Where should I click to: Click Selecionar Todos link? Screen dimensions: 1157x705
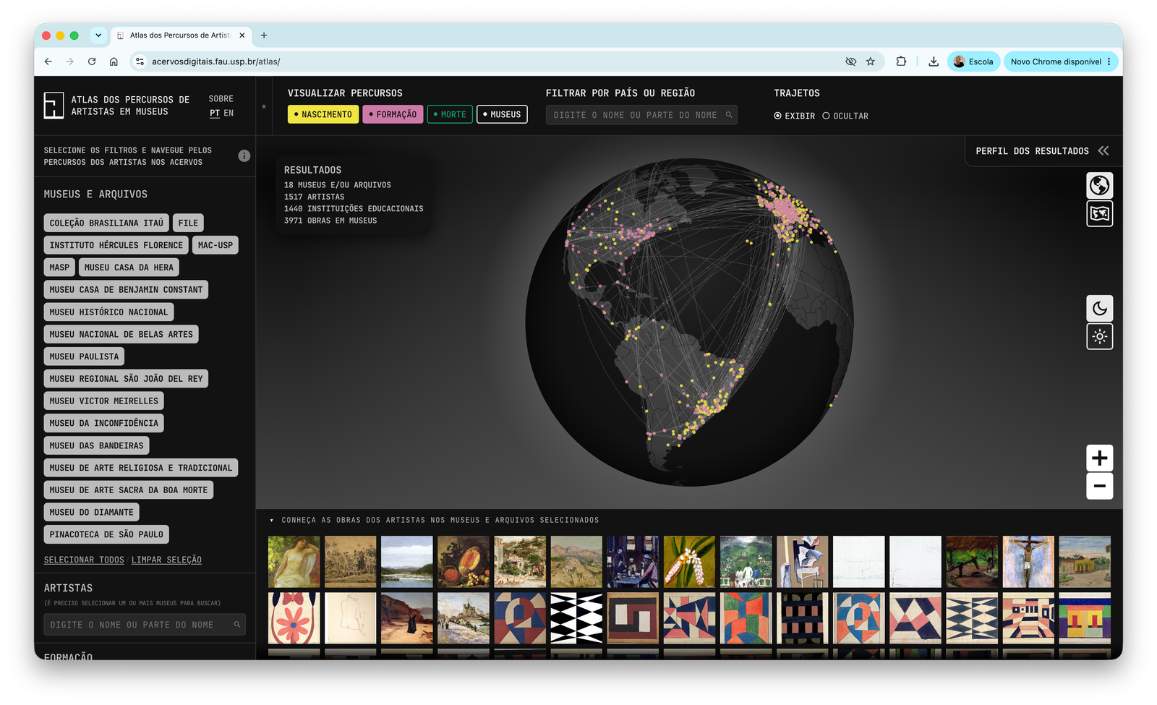click(84, 560)
